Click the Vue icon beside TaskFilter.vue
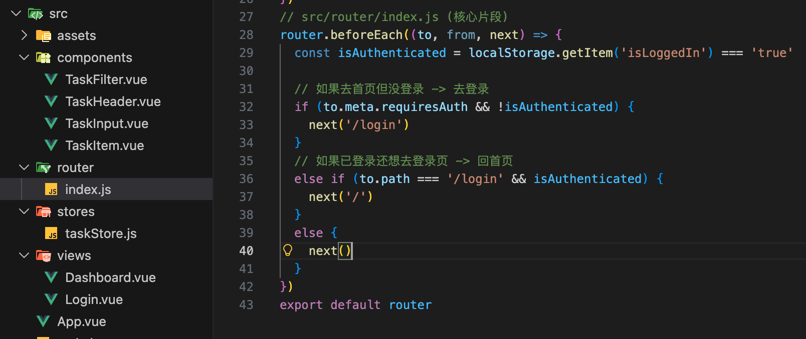The image size is (806, 339). click(x=51, y=79)
